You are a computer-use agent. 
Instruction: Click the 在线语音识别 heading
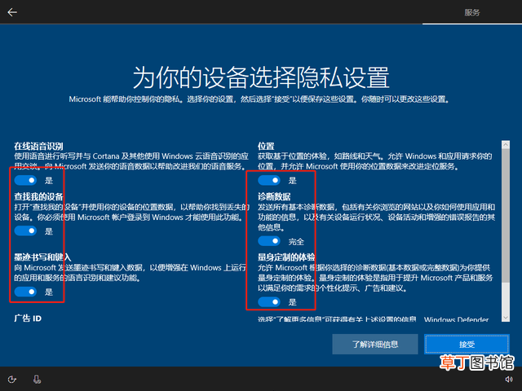[38, 146]
